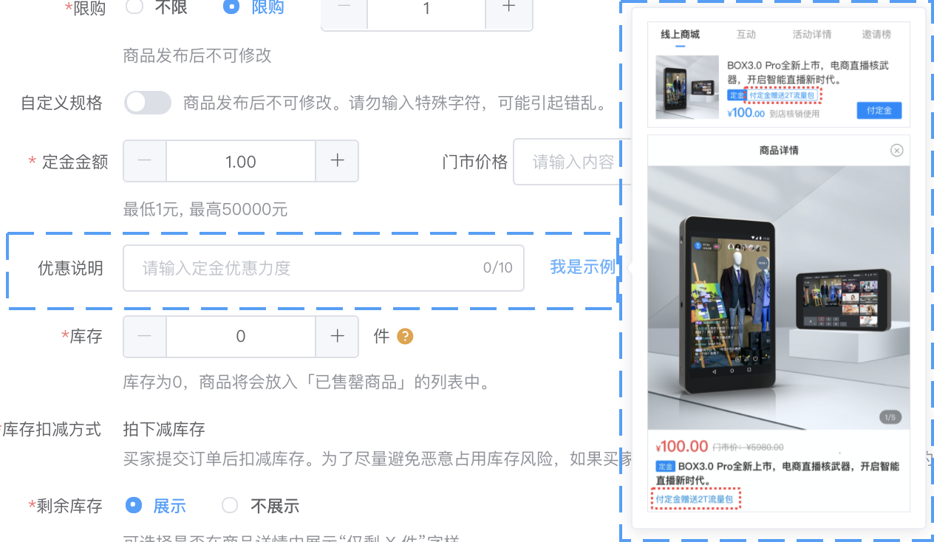934x542 pixels.
Task: Toggle the 自定义规格 switch
Action: 148,103
